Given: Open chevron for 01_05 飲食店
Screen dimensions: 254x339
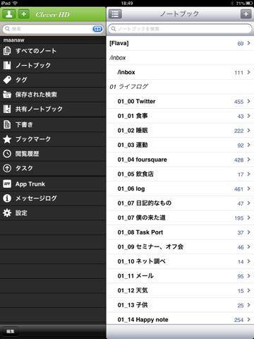Looking at the screenshot, I should [x=248, y=174].
